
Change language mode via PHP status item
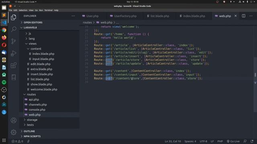pos(220,141)
